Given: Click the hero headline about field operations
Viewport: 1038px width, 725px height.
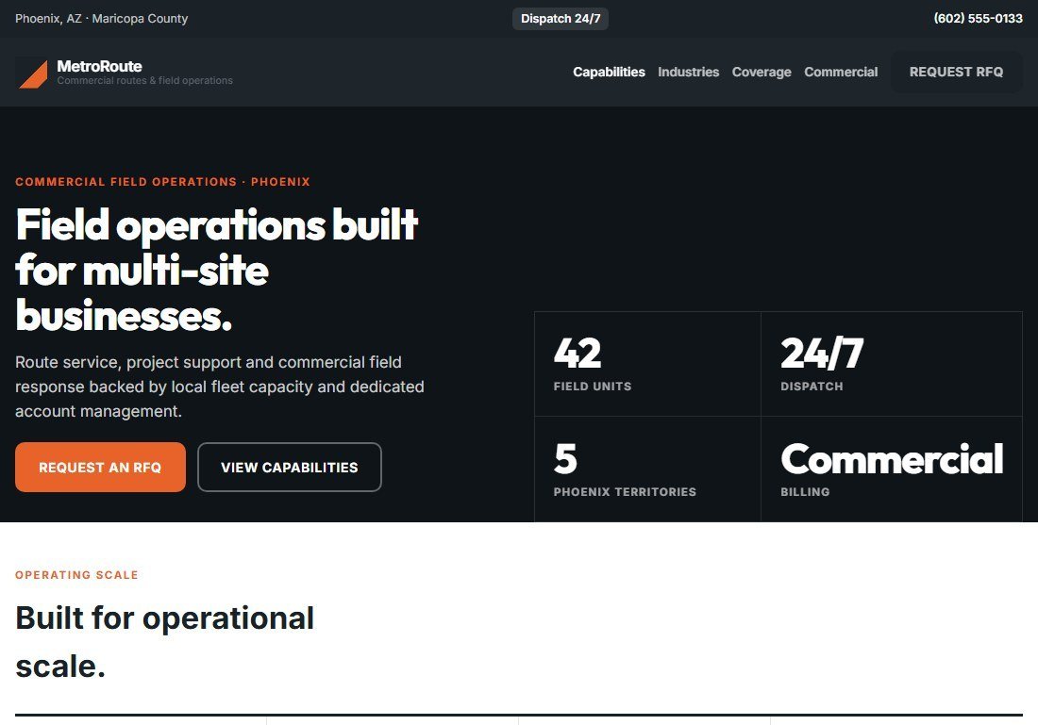Looking at the screenshot, I should click(x=216, y=270).
